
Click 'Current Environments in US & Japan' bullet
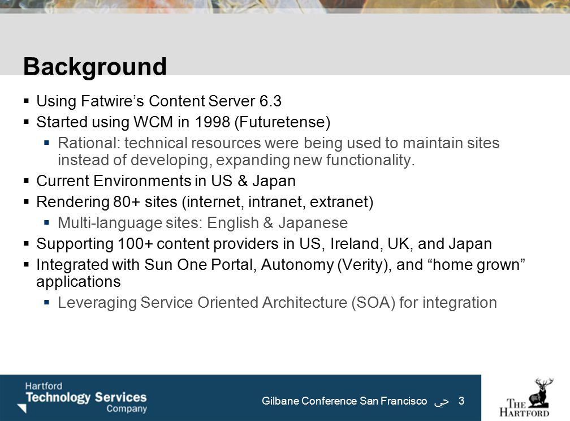point(166,181)
